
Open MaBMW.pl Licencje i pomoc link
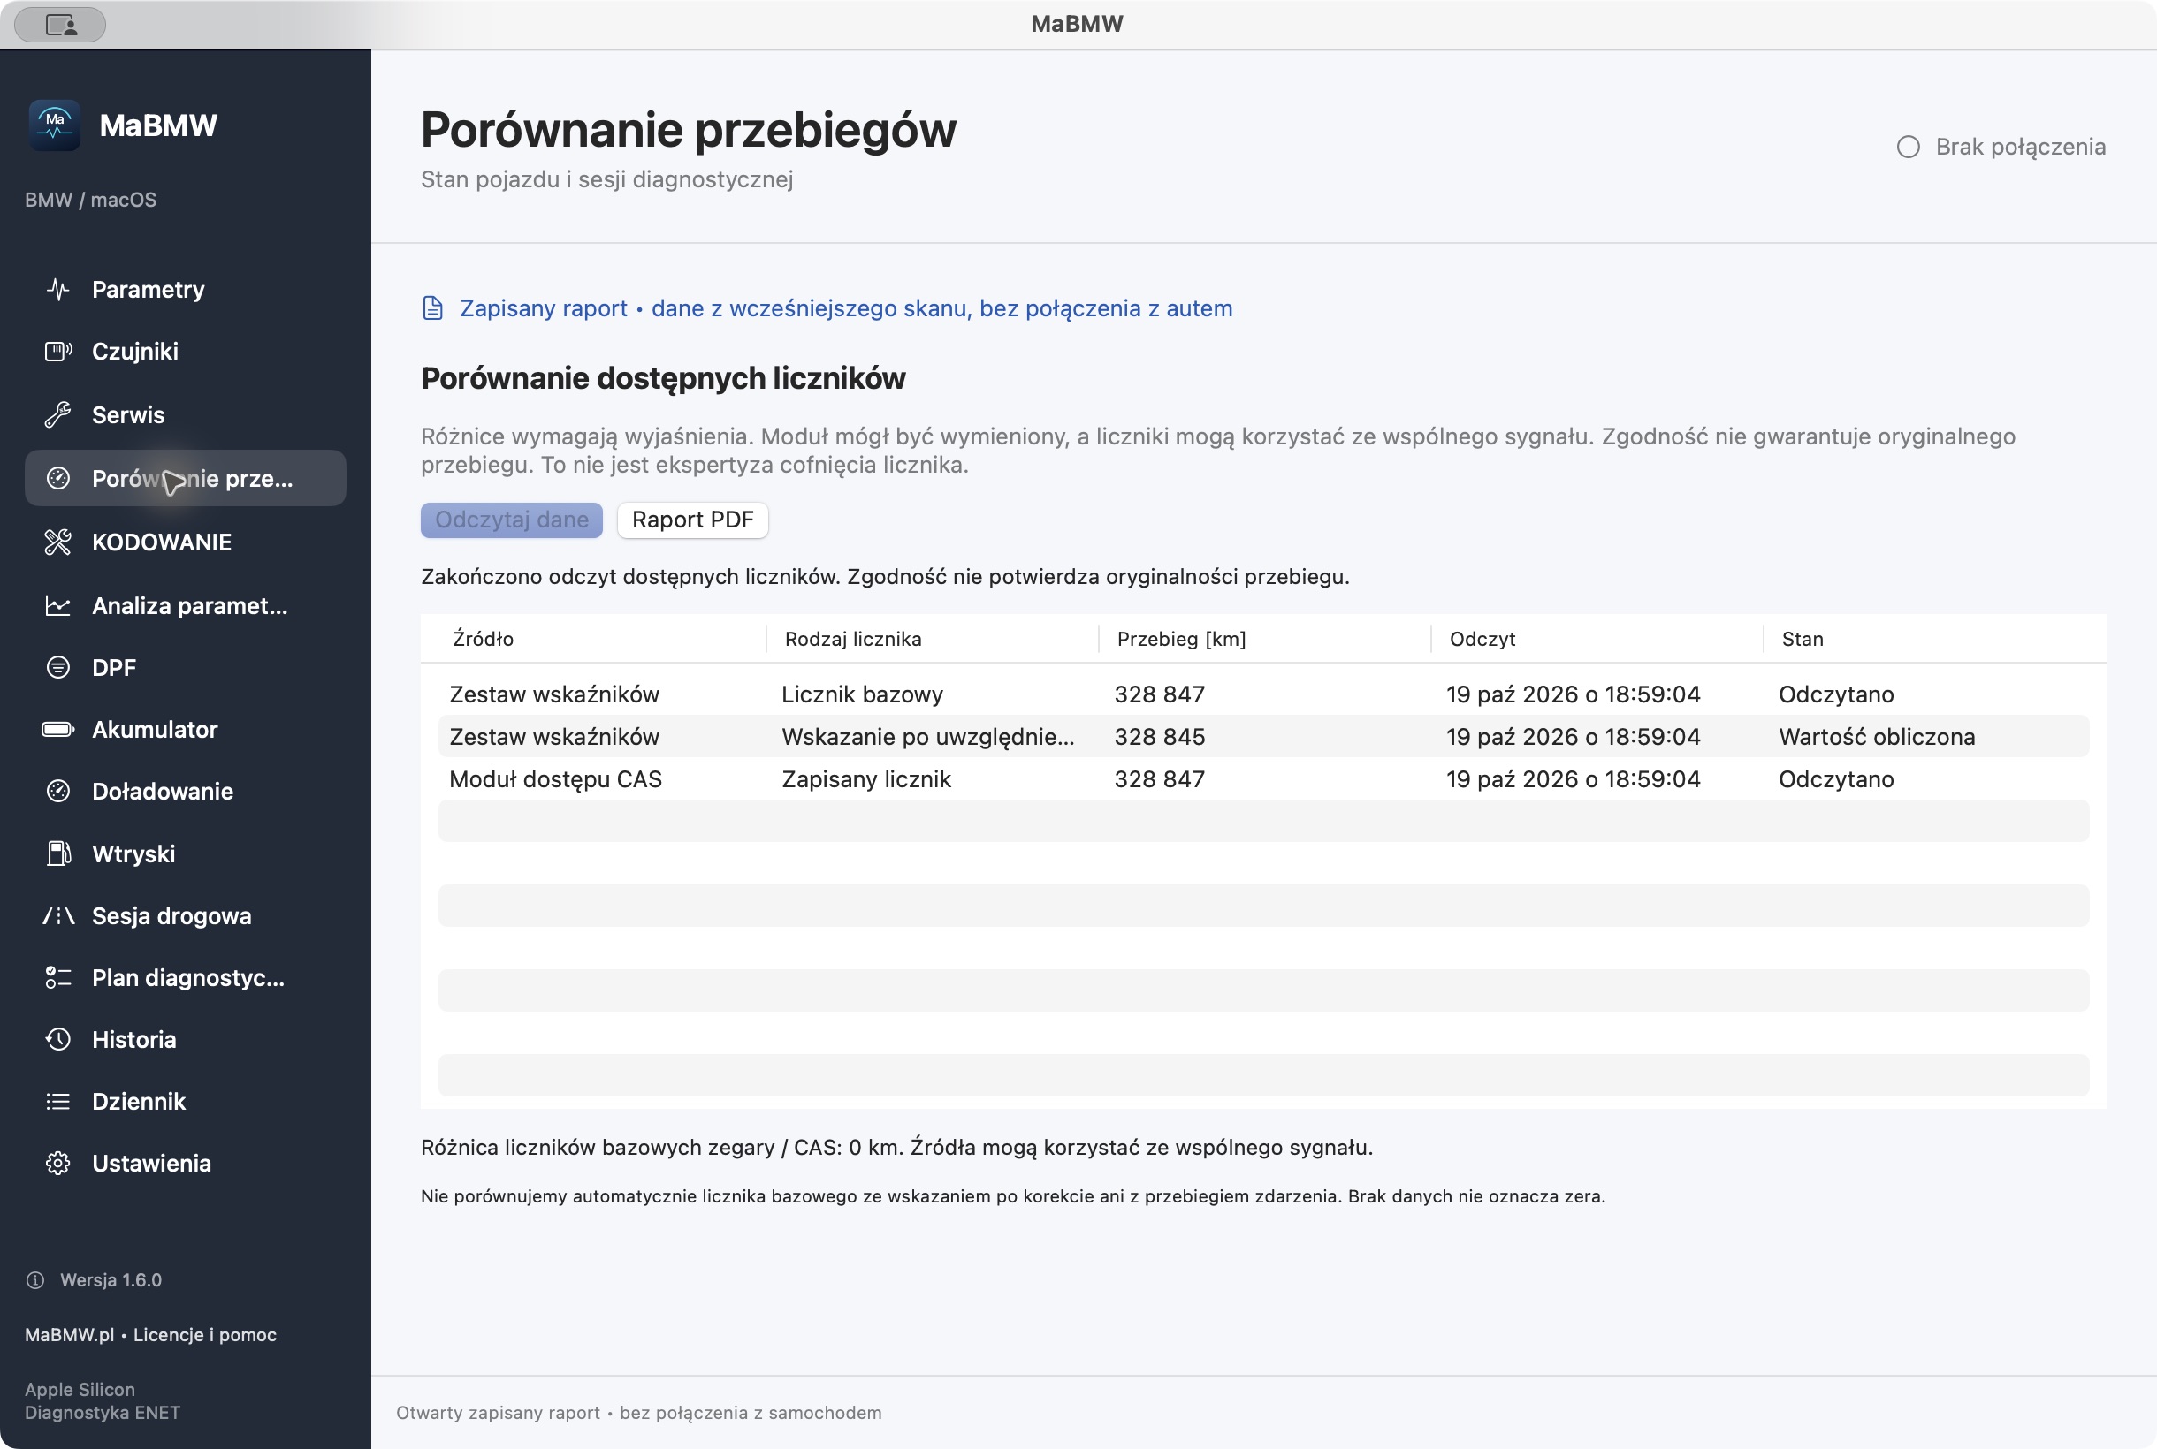150,1334
